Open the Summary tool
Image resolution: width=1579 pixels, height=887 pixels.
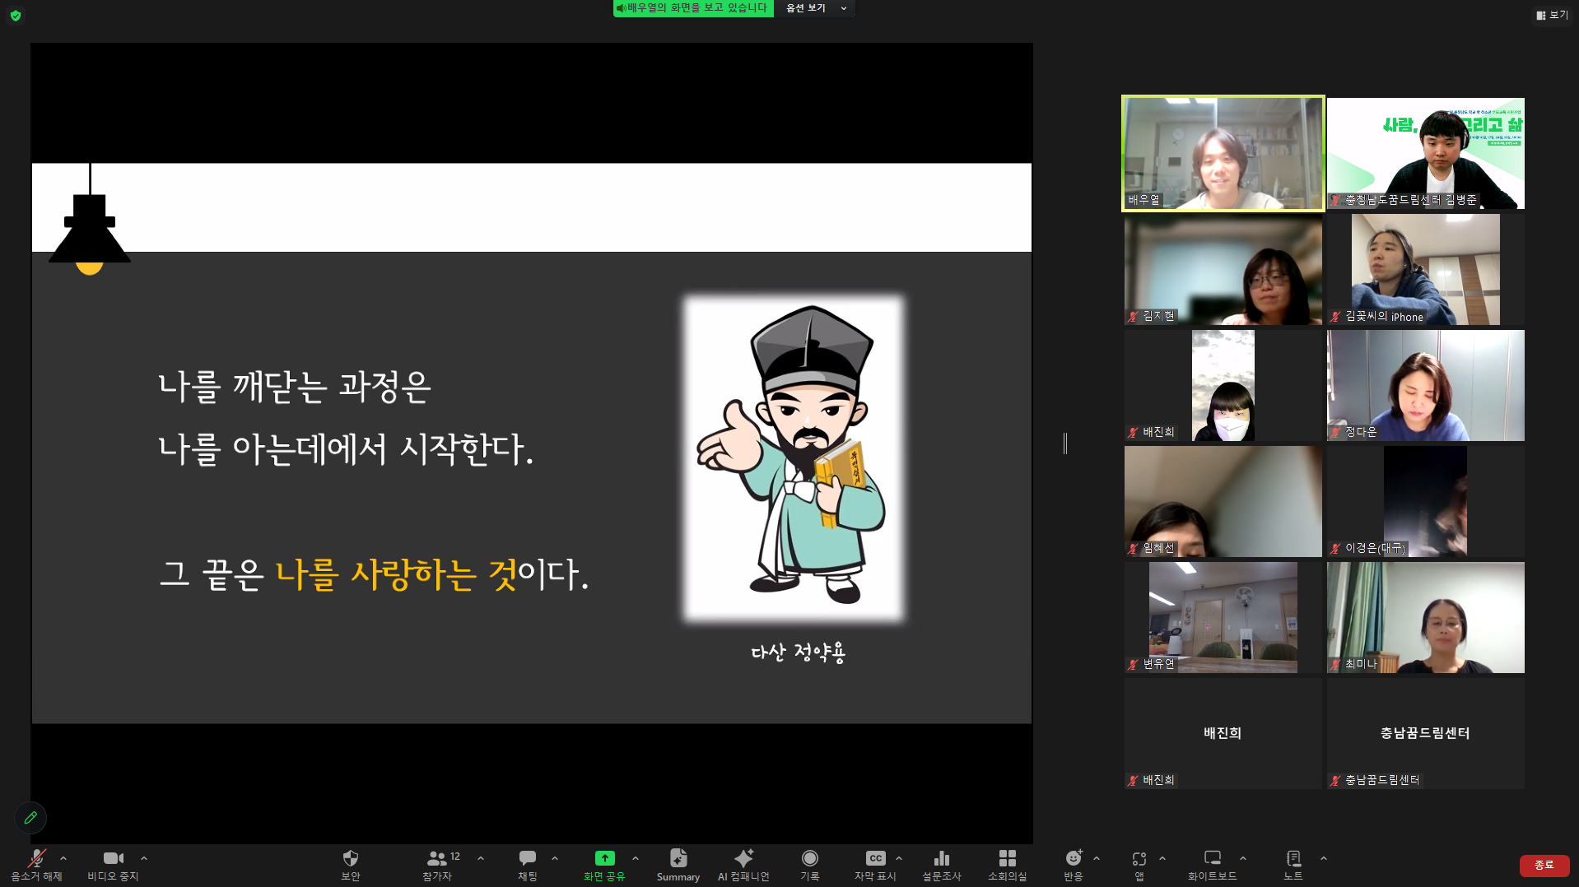678,864
